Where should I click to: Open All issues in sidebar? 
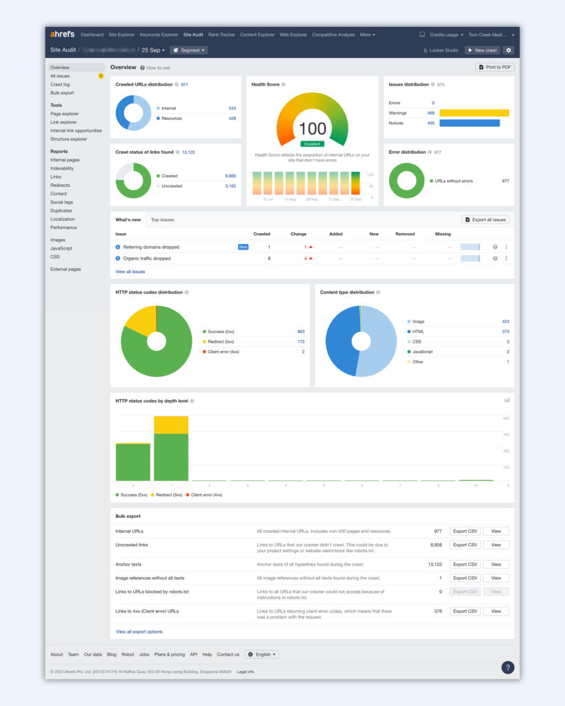60,76
